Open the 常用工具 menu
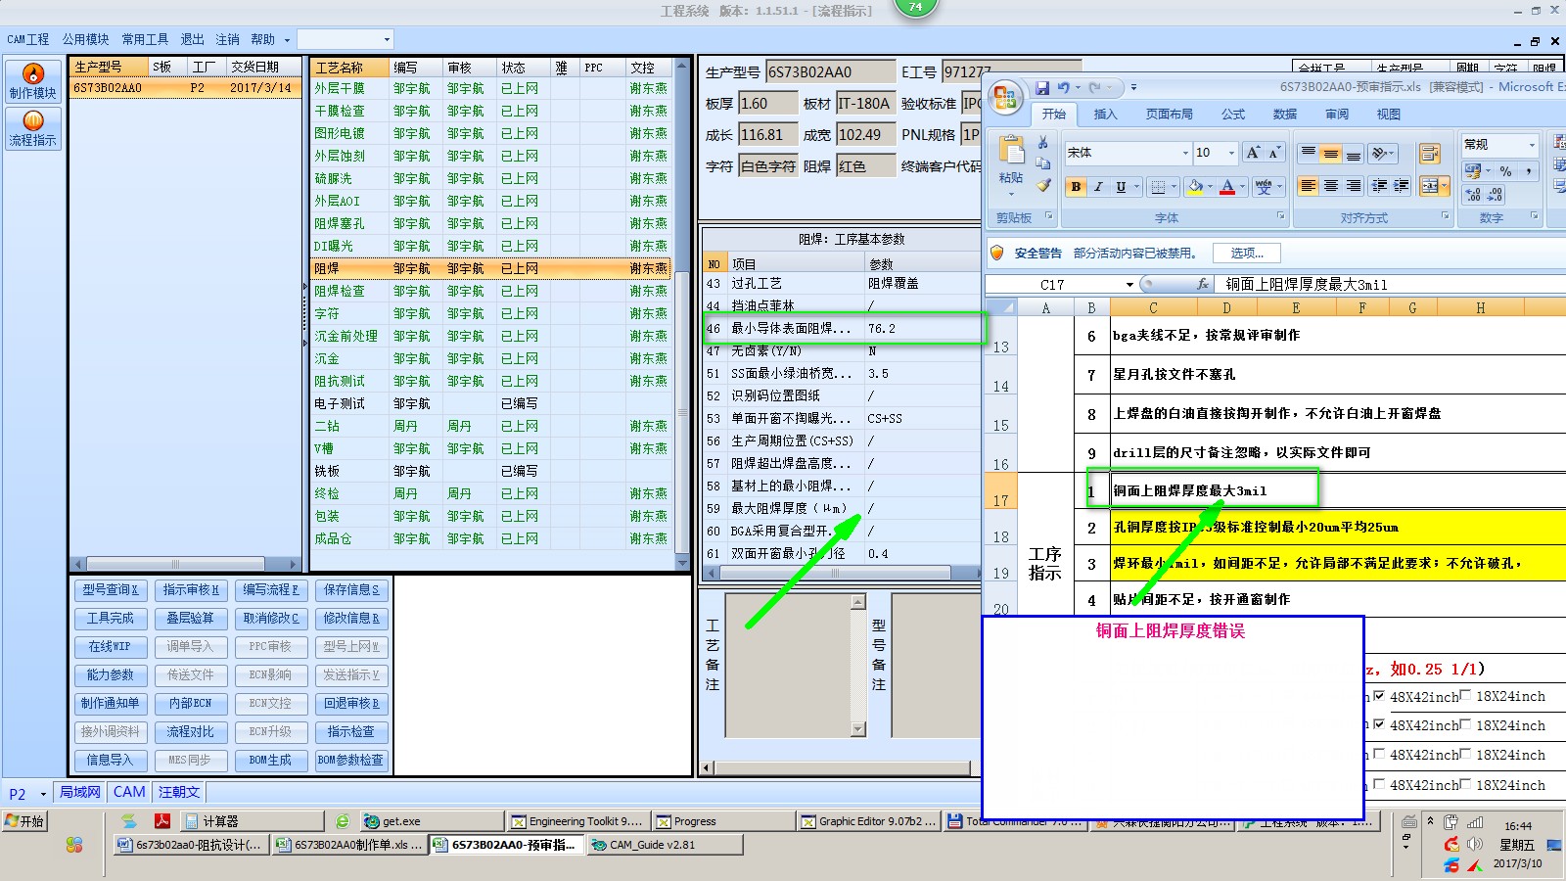1566x881 pixels. click(145, 39)
